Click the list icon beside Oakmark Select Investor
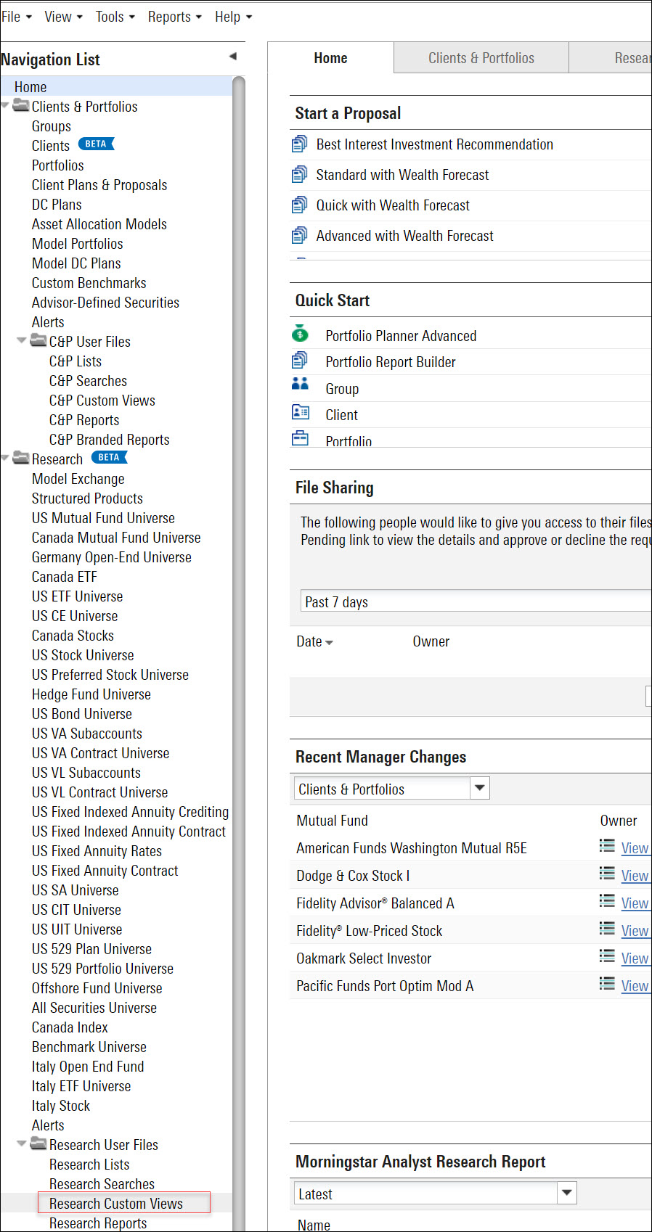The width and height of the screenshot is (652, 1232). tap(607, 956)
